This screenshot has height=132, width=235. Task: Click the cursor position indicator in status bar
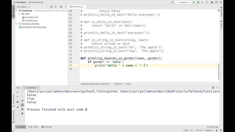tap(185, 131)
